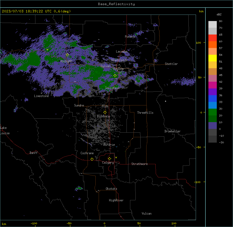Viewport: 233px width, 227px height.
Task: Click the 50 tick on bottom x-axis
Action: pos(139,223)
